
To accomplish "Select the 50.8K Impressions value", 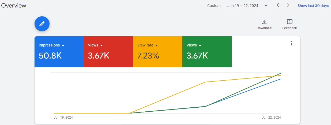I will [50, 56].
